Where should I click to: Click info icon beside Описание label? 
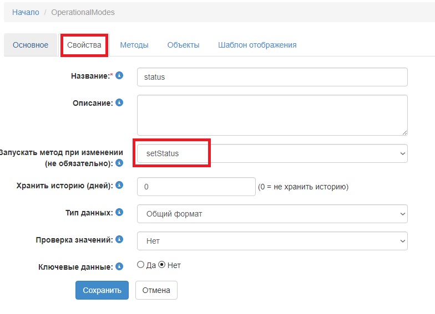119,102
